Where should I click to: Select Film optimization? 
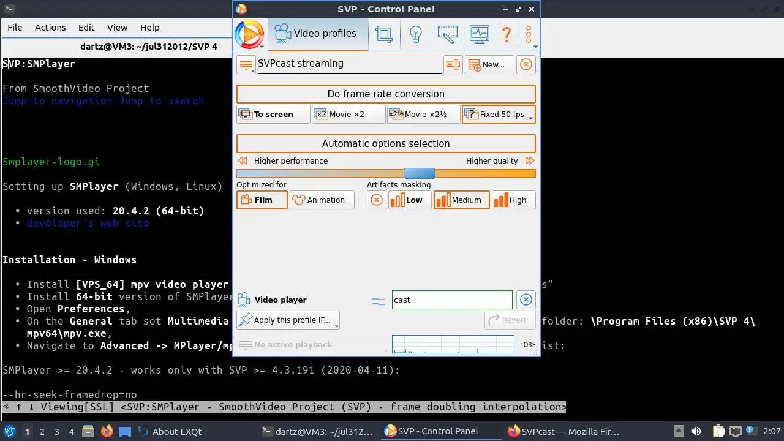point(262,200)
